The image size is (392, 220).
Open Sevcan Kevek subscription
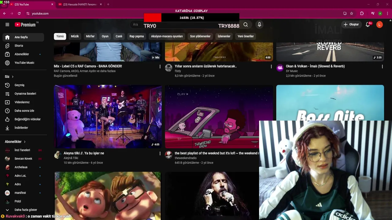tap(23, 159)
